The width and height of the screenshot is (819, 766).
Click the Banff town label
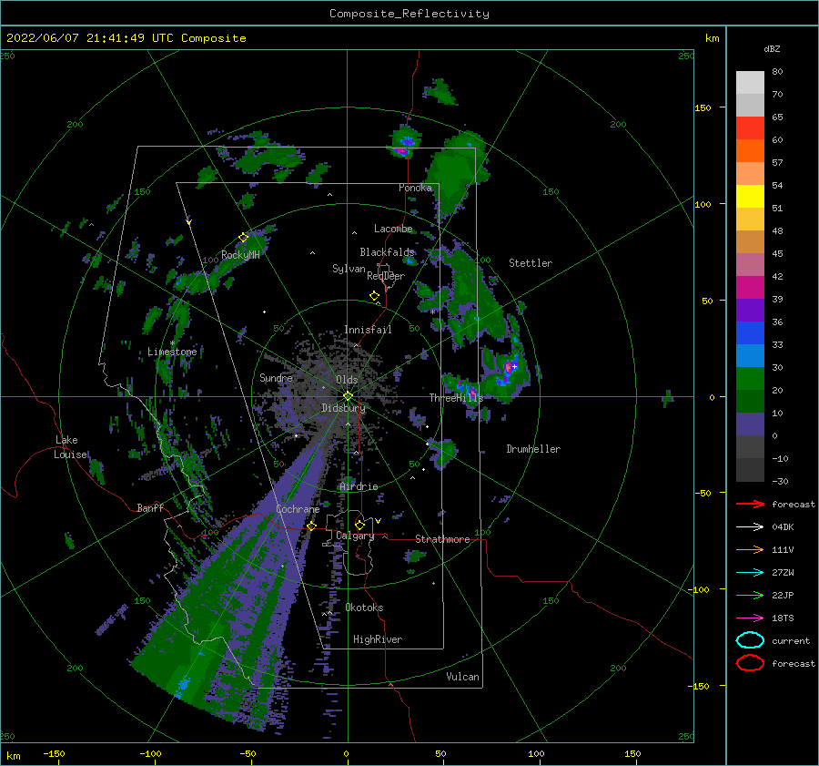coord(150,508)
